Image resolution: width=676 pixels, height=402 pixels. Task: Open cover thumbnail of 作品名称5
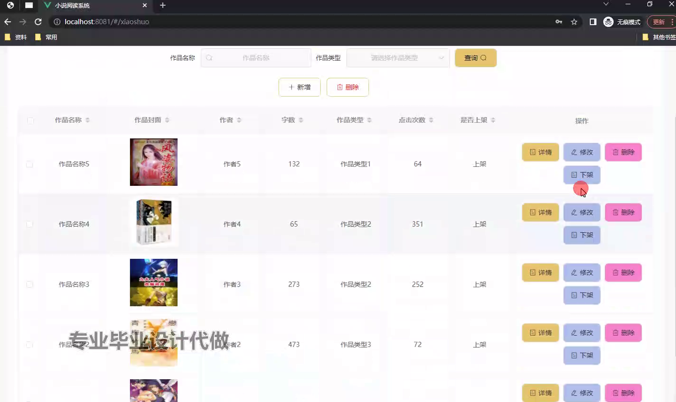(154, 162)
